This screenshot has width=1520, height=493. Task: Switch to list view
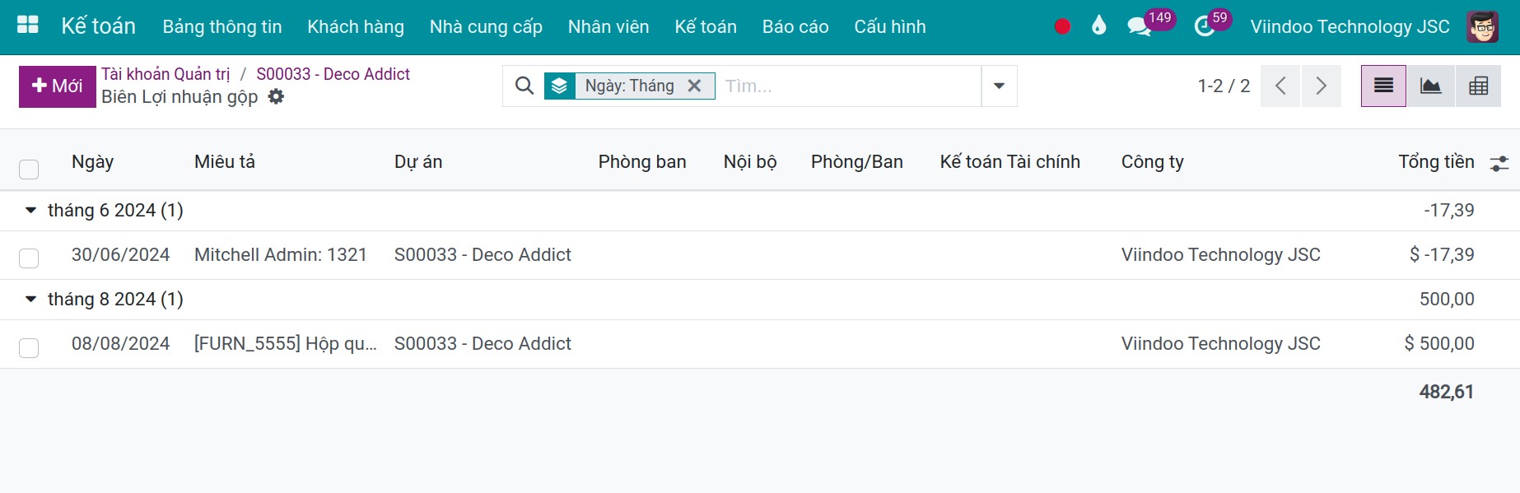point(1383,86)
